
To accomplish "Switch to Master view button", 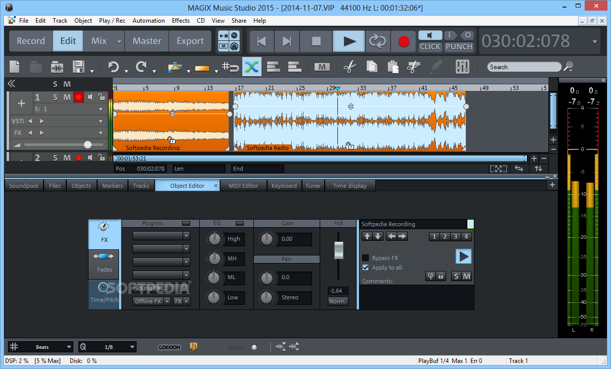I will 147,41.
